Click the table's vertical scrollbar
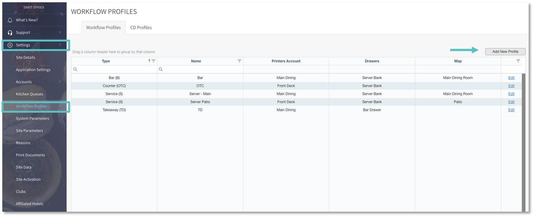 (x=523, y=141)
